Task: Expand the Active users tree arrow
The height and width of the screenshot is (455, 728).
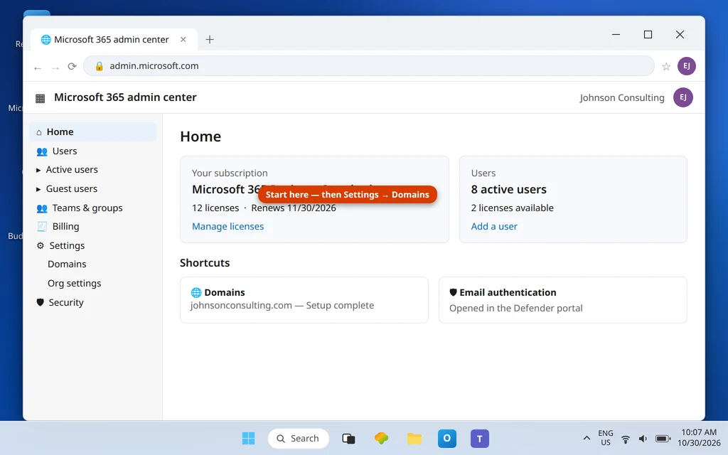Action: 38,171
